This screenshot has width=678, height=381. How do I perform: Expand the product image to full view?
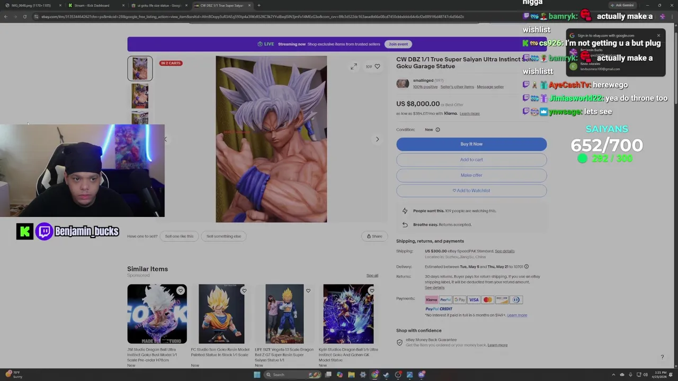[x=353, y=67]
